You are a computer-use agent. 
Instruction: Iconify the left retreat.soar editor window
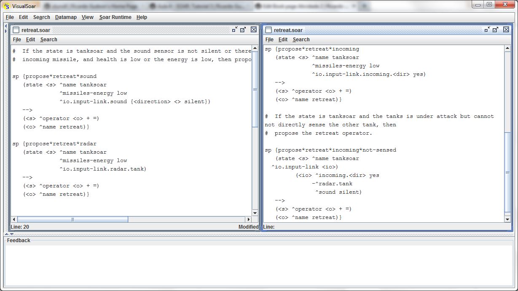pyautogui.click(x=234, y=30)
